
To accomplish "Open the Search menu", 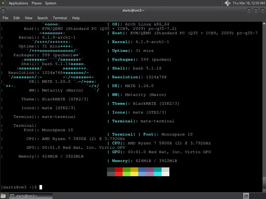I will pyautogui.click(x=42, y=18).
